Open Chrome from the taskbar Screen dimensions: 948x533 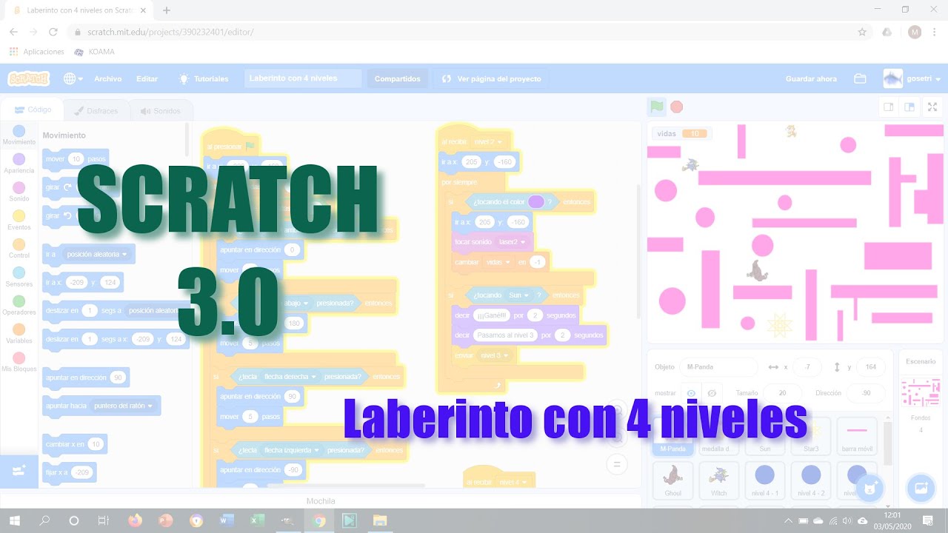[319, 520]
